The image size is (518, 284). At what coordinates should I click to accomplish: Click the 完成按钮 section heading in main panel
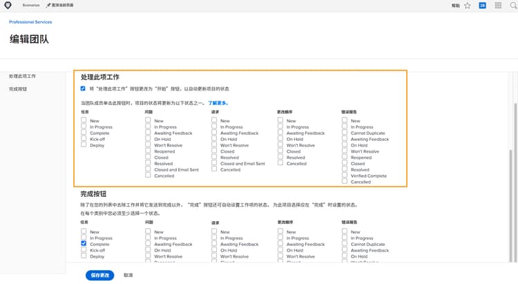(93, 194)
